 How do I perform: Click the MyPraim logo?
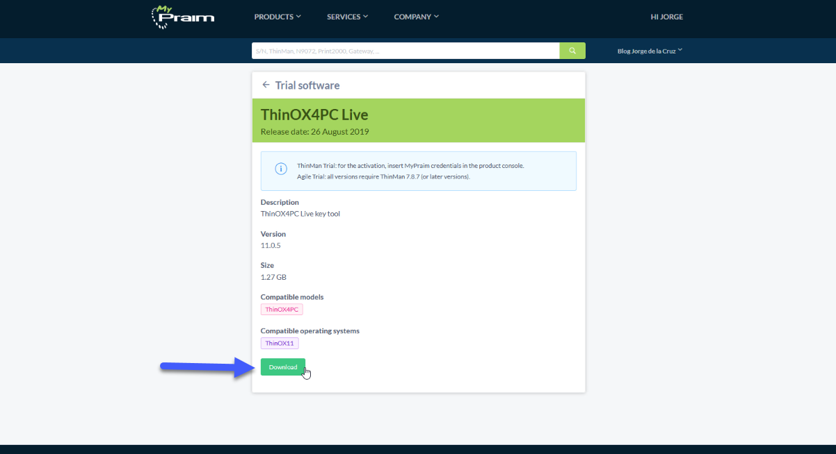(x=182, y=17)
